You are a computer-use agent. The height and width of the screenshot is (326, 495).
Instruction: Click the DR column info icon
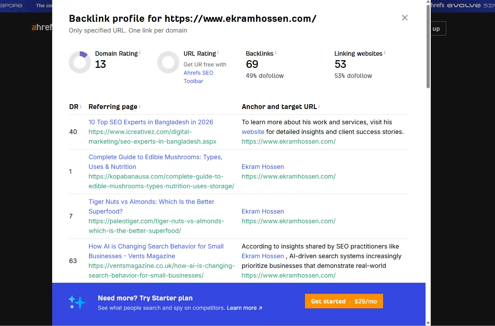coord(81,106)
